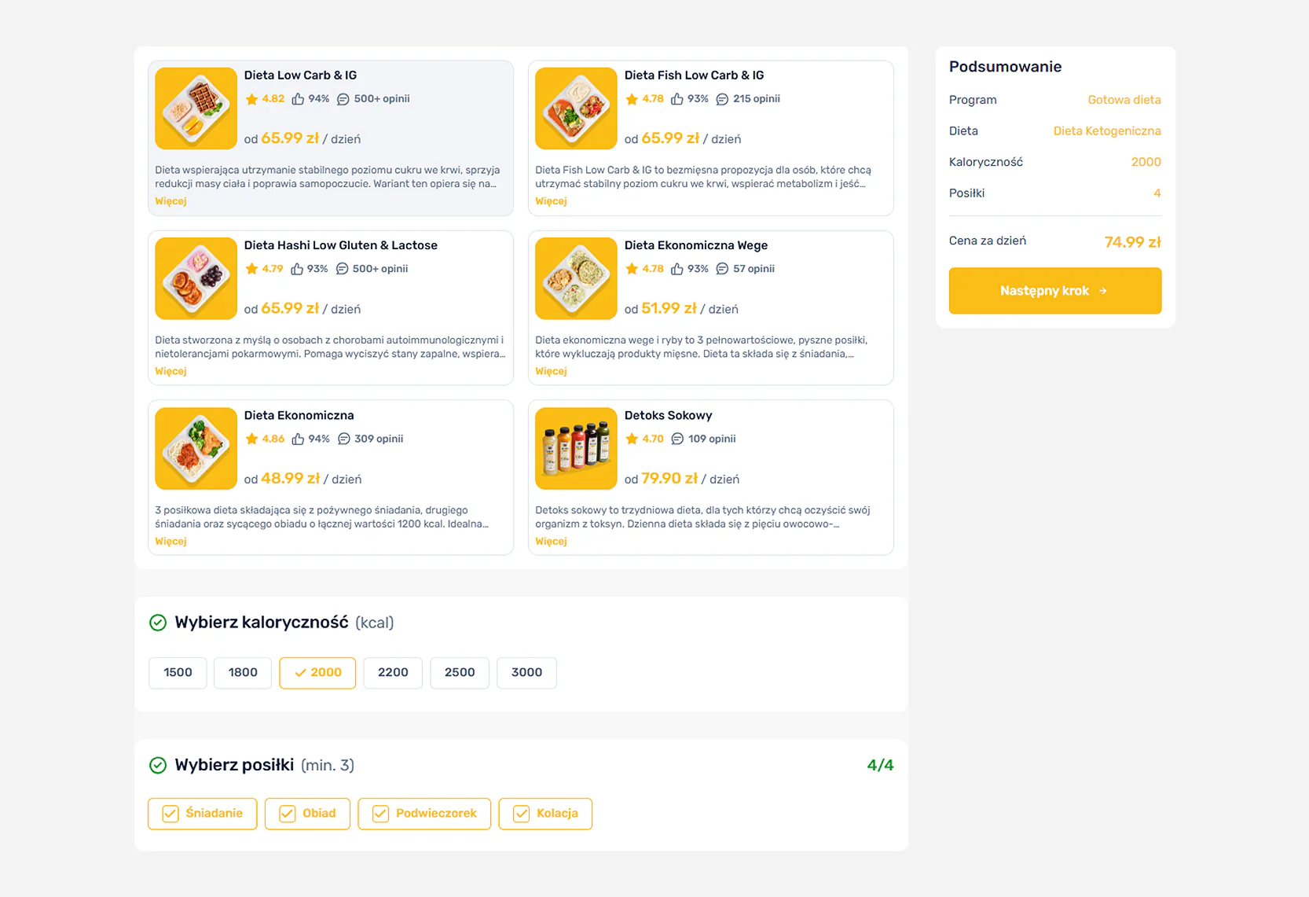Expand Dieta Ekonomiczna Wege description with Więcej
This screenshot has height=897, width=1309.
[551, 371]
